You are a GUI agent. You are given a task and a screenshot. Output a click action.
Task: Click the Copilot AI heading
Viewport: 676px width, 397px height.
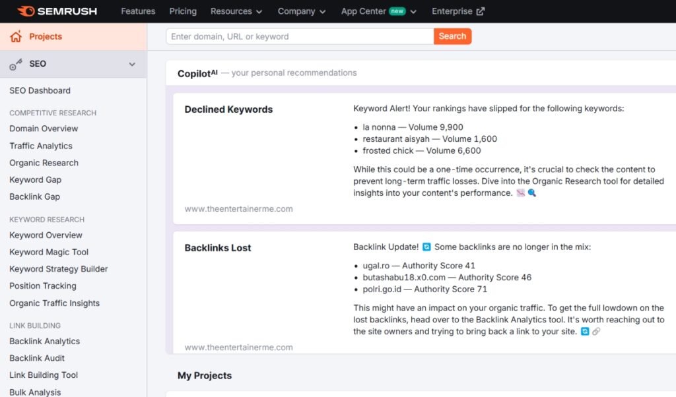click(197, 73)
